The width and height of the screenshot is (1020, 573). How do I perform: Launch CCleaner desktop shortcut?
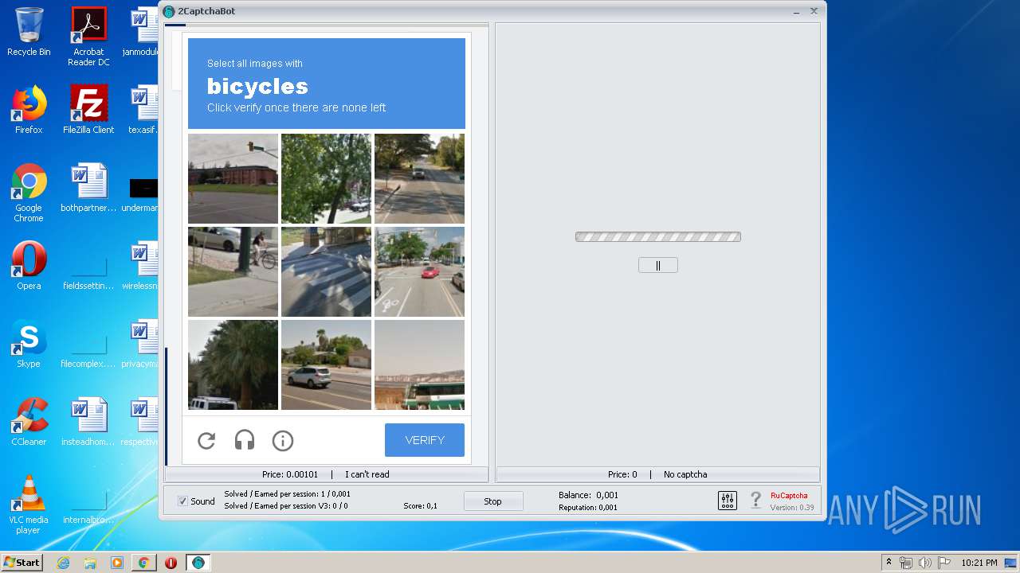tap(29, 422)
